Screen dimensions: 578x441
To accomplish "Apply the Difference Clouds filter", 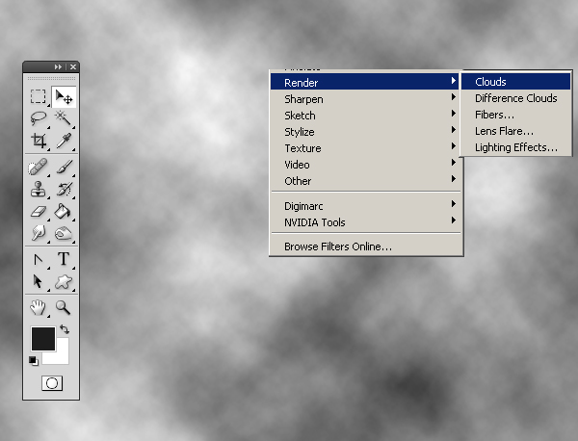I will pyautogui.click(x=515, y=98).
